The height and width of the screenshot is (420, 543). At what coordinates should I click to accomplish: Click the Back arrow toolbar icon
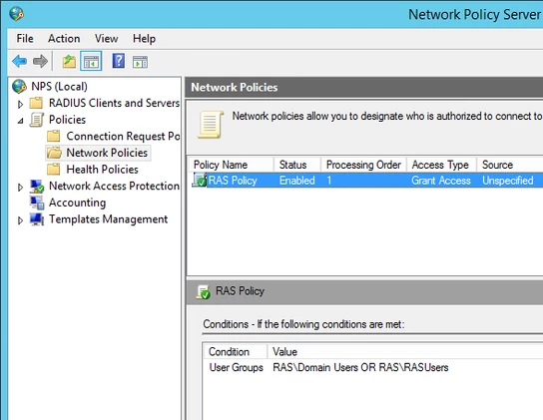[19, 61]
